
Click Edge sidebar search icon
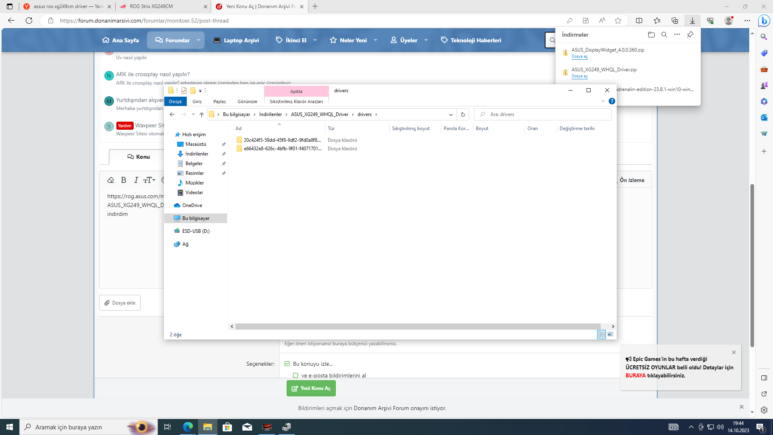(764, 37)
